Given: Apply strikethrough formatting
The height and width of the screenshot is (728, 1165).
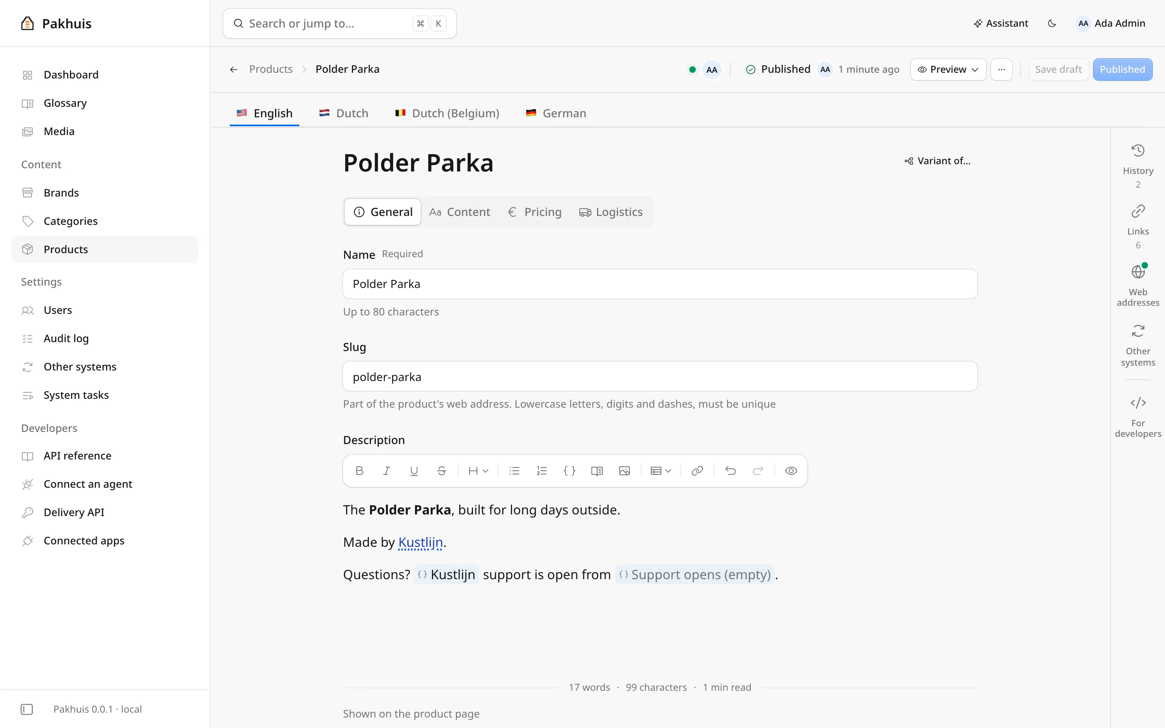Looking at the screenshot, I should tap(441, 471).
